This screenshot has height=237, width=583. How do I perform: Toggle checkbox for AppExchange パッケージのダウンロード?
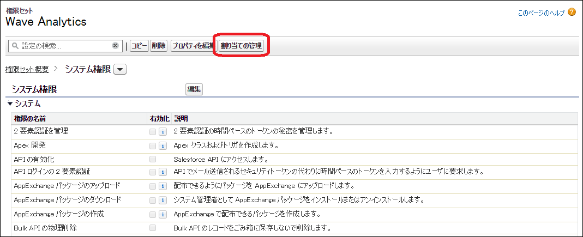tap(153, 200)
